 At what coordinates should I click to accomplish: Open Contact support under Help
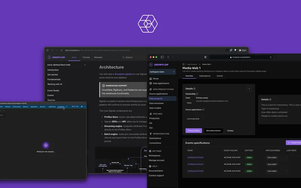click(x=156, y=176)
